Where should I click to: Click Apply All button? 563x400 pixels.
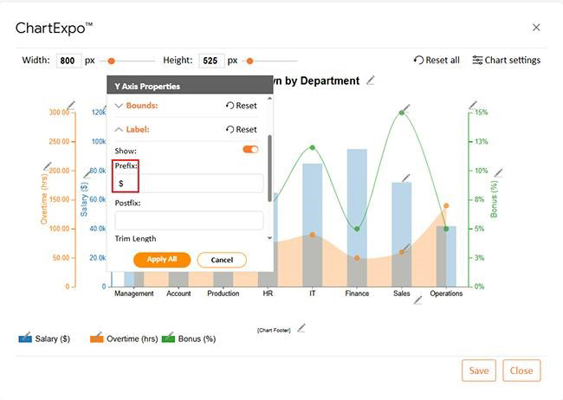(x=162, y=259)
